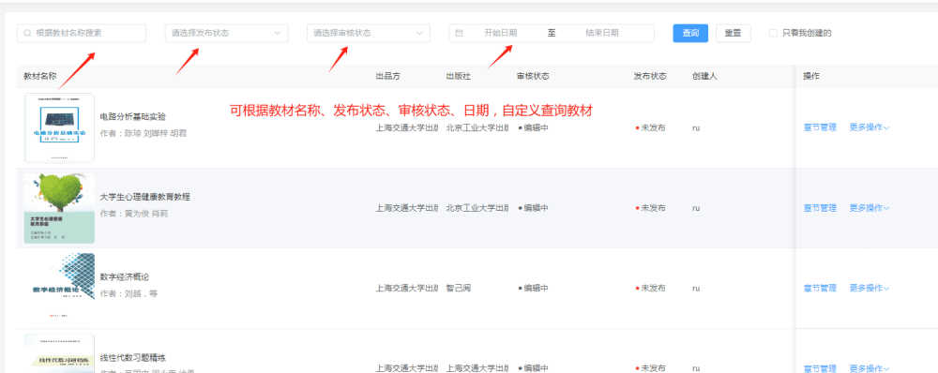The height and width of the screenshot is (373, 938).
Task: Click the 创建人 column header
Action: pyautogui.click(x=704, y=76)
